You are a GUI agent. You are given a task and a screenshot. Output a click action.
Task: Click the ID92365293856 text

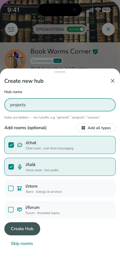tap(50, 29)
